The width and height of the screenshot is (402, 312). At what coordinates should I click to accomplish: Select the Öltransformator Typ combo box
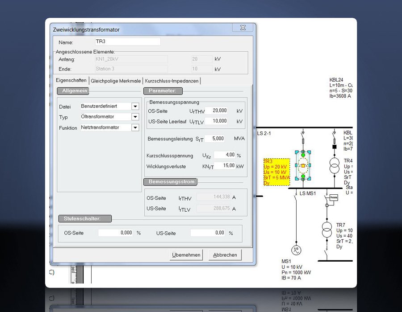coord(109,117)
